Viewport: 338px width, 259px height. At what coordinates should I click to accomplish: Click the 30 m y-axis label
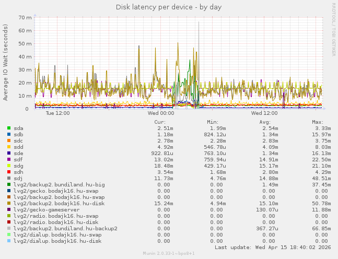tap(25, 70)
